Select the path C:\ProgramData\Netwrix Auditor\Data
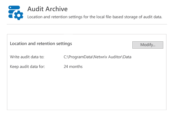172x115 pixels. coord(97,57)
